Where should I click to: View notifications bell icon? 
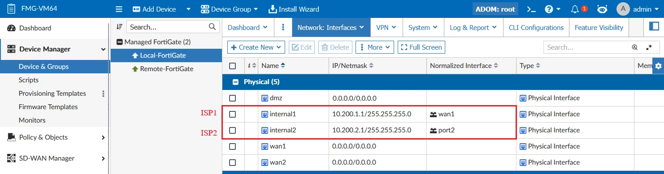point(575,9)
